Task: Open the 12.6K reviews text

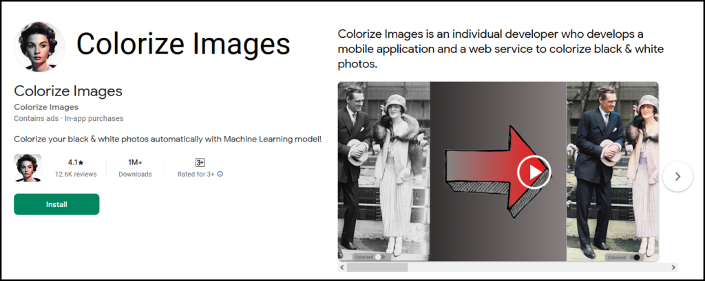Action: [x=76, y=175]
